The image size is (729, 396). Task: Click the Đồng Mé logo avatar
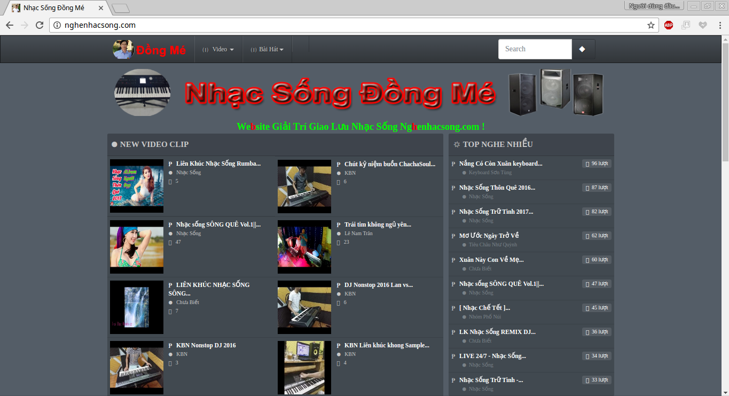[123, 50]
